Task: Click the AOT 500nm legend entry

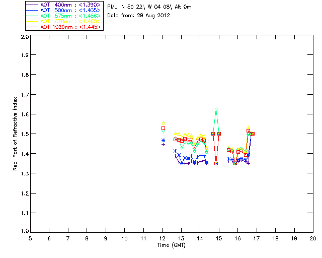Action: tap(63, 10)
